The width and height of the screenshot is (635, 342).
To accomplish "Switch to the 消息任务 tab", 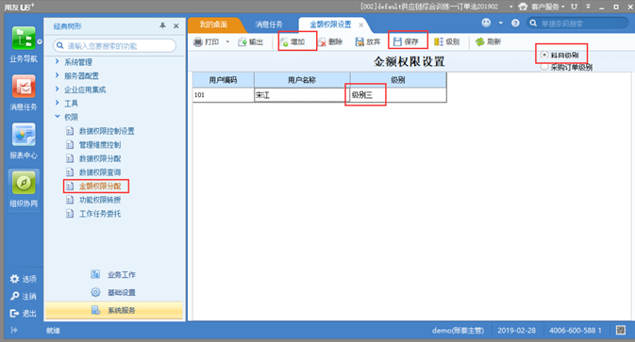I will pos(269,24).
